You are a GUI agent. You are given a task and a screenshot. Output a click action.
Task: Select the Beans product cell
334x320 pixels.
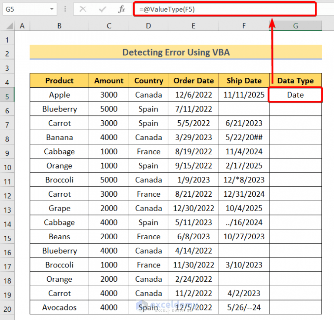[x=60, y=237]
